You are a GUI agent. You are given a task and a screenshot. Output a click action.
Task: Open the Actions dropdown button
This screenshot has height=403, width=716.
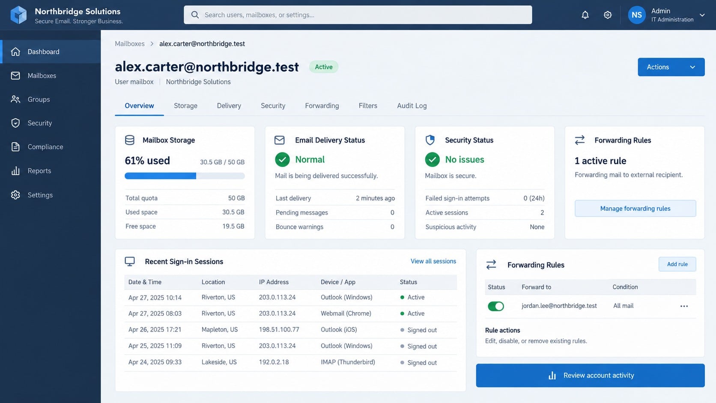[671, 67]
